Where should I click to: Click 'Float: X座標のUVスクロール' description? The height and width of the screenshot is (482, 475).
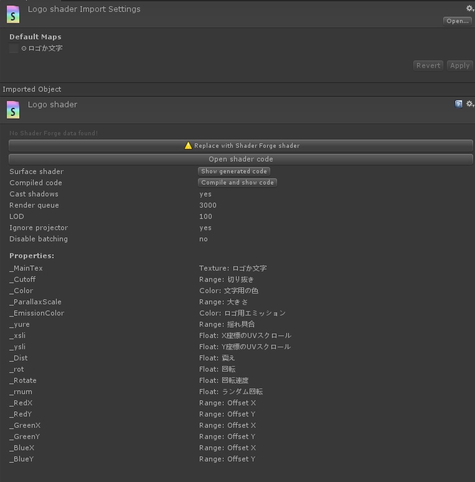(245, 335)
